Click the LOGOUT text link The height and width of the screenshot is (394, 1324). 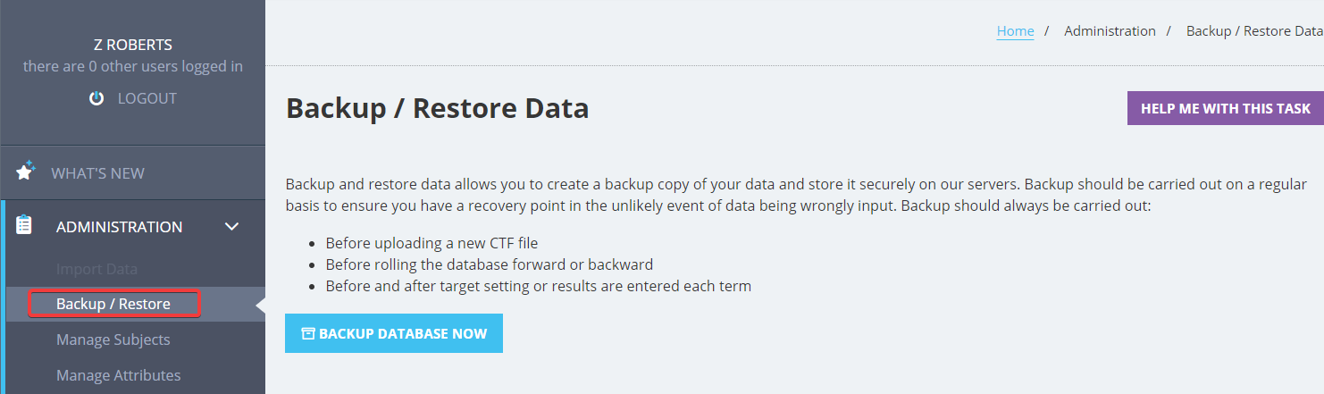click(x=147, y=98)
